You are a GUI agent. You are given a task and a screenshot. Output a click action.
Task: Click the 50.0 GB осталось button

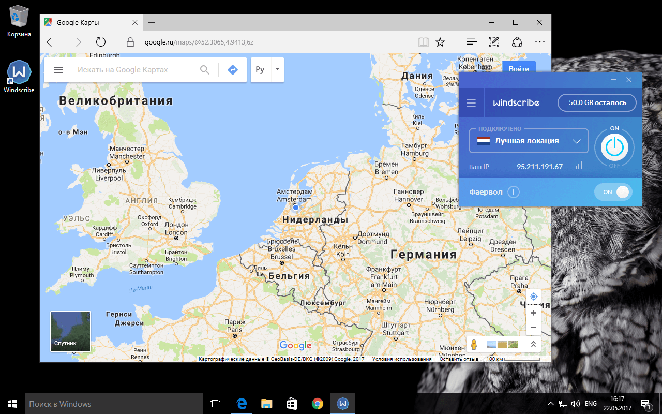[597, 102]
